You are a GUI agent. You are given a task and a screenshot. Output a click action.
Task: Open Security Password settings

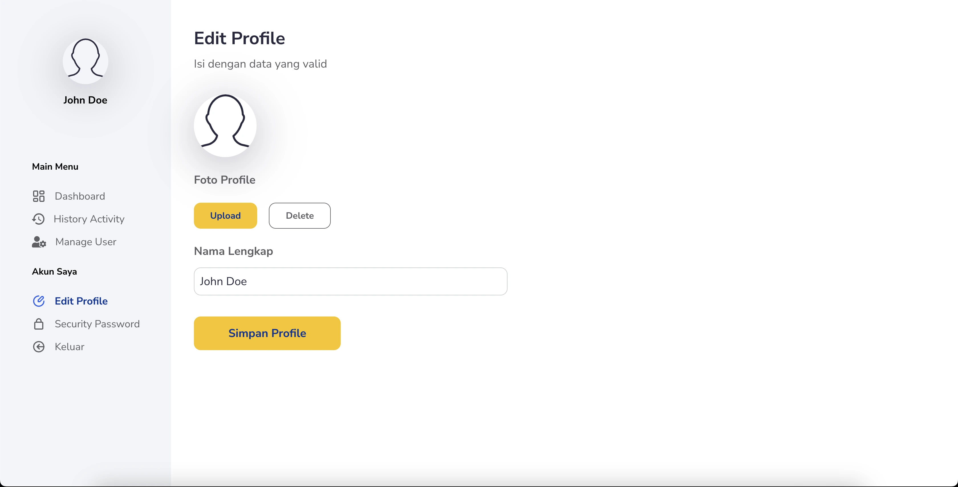click(x=97, y=324)
